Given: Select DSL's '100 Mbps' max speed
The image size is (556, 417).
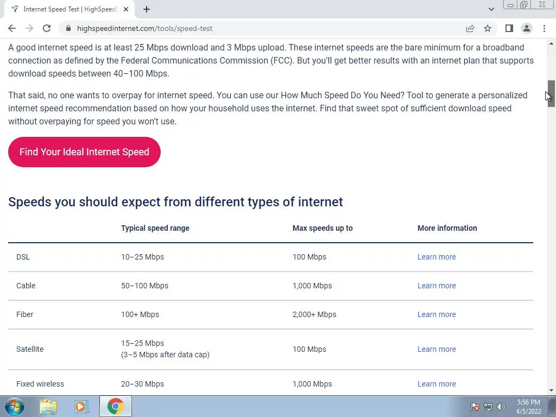Looking at the screenshot, I should 309,257.
